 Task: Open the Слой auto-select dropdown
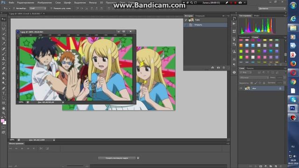pyautogui.click(x=38, y=8)
